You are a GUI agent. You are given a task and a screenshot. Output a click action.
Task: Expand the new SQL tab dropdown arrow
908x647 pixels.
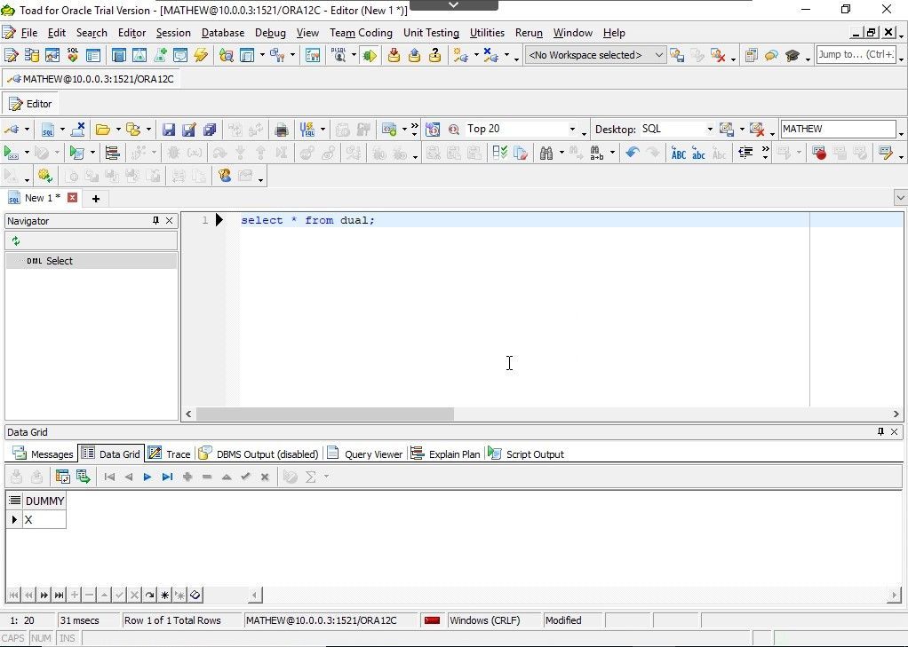pyautogui.click(x=62, y=129)
